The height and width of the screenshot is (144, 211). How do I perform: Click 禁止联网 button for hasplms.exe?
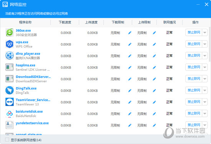click(194, 67)
